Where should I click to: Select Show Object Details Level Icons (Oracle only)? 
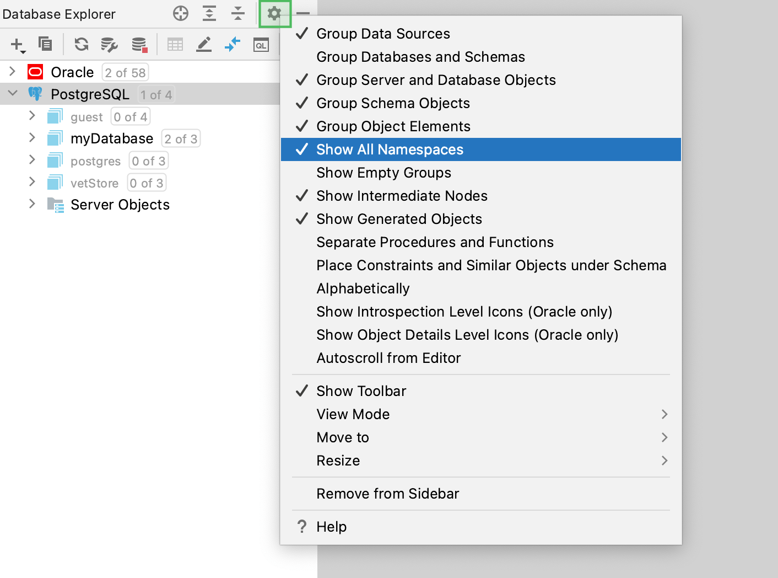(481, 335)
